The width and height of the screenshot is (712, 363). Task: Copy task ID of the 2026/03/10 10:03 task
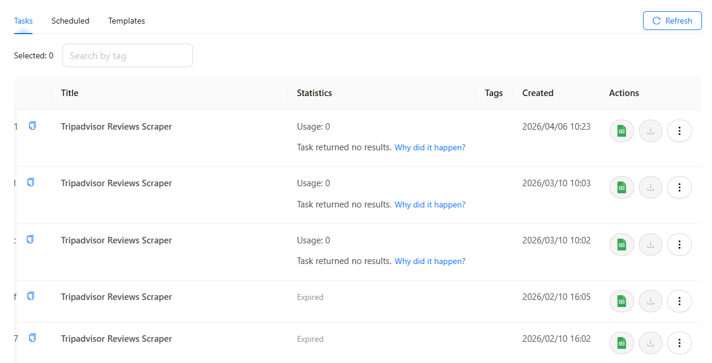[x=31, y=183]
